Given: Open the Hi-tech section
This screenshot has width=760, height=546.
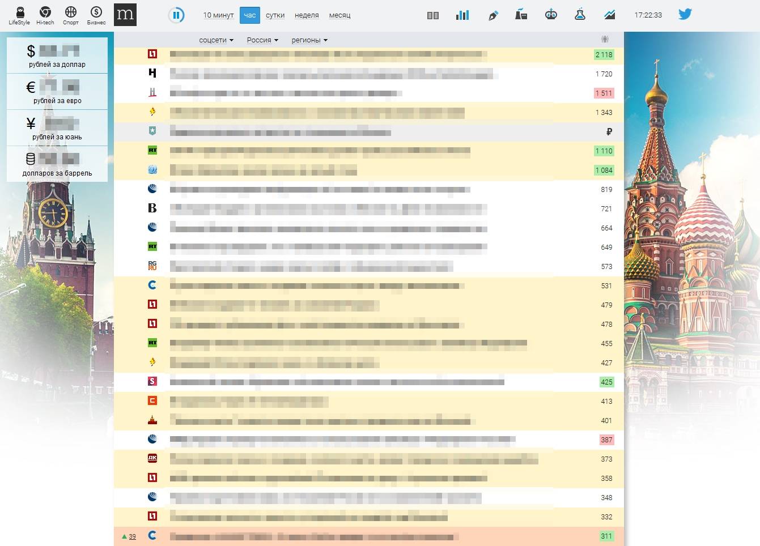Looking at the screenshot, I should tap(45, 15).
